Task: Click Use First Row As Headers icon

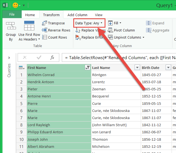Action: (x=29, y=26)
